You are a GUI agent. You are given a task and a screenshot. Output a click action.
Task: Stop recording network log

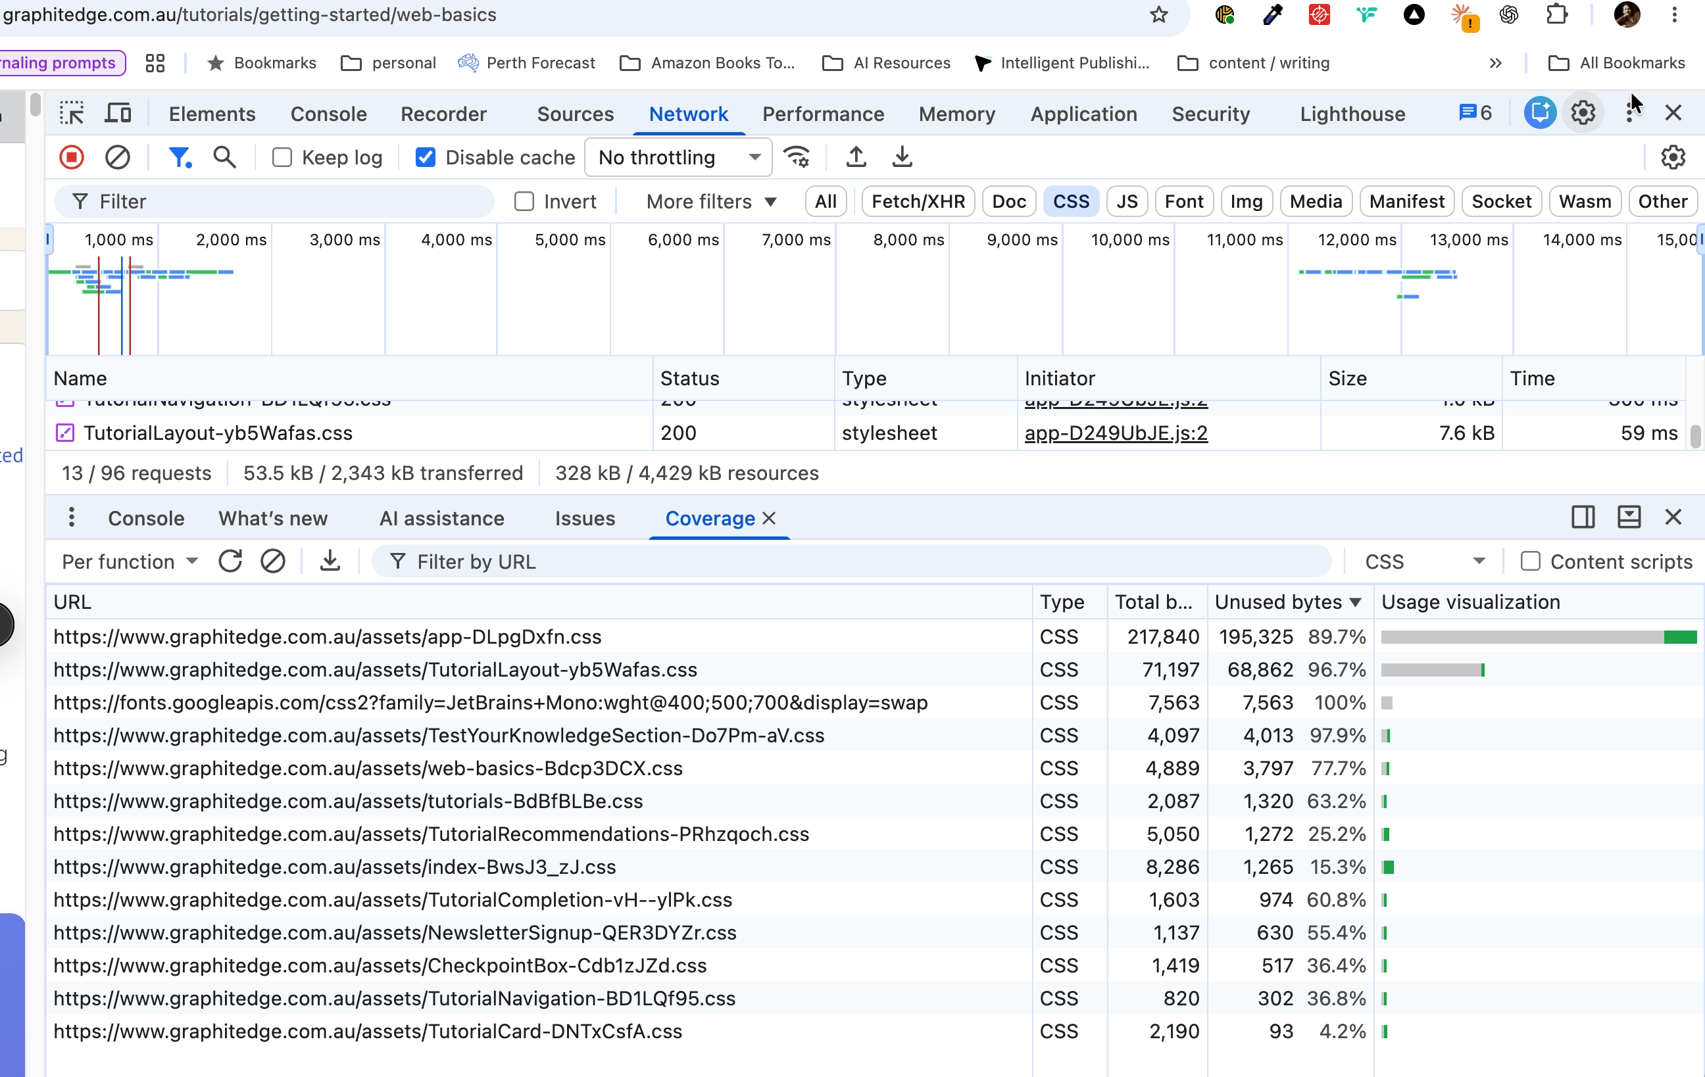(x=72, y=157)
